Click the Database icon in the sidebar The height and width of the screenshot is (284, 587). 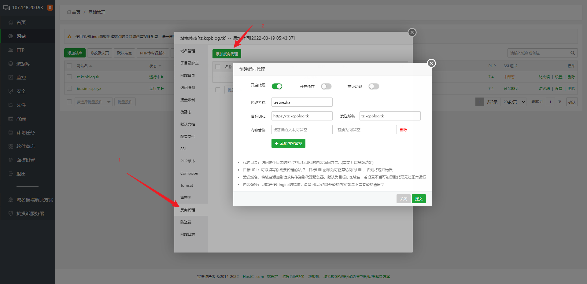tap(11, 64)
